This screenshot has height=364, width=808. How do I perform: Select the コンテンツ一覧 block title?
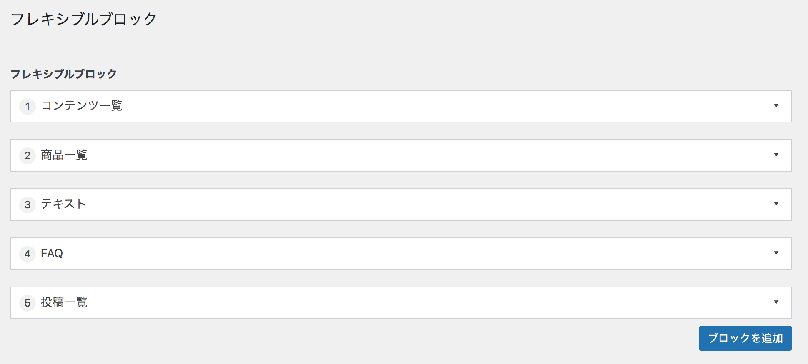click(82, 106)
